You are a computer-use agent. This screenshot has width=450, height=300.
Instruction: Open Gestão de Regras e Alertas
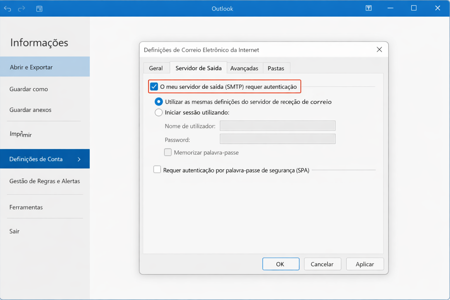[x=45, y=181]
